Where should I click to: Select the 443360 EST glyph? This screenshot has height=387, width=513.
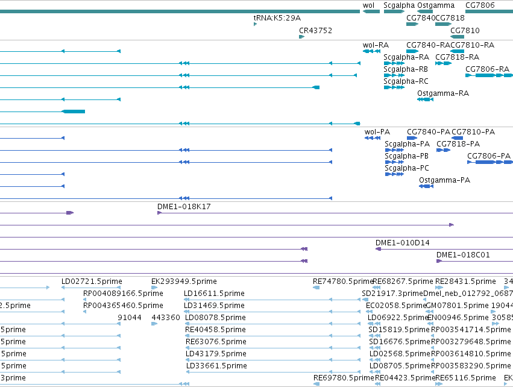tap(154, 324)
